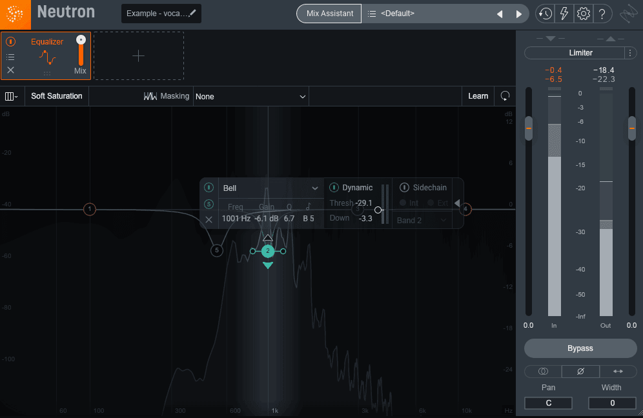Click the 1001 Hz frequency value
643x418 pixels.
236,219
